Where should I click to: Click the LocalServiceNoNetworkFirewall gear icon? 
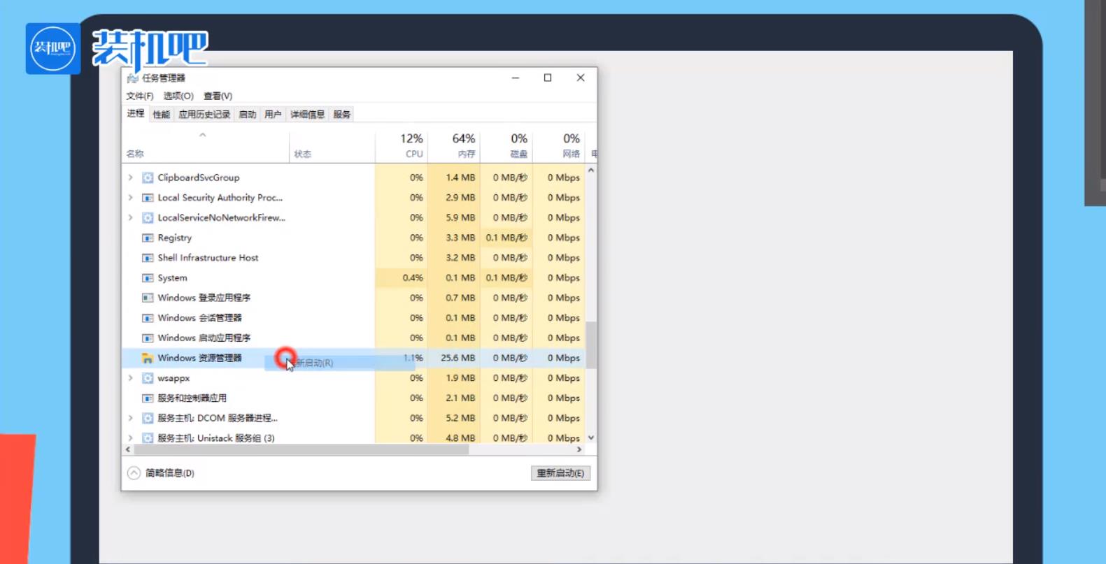148,218
